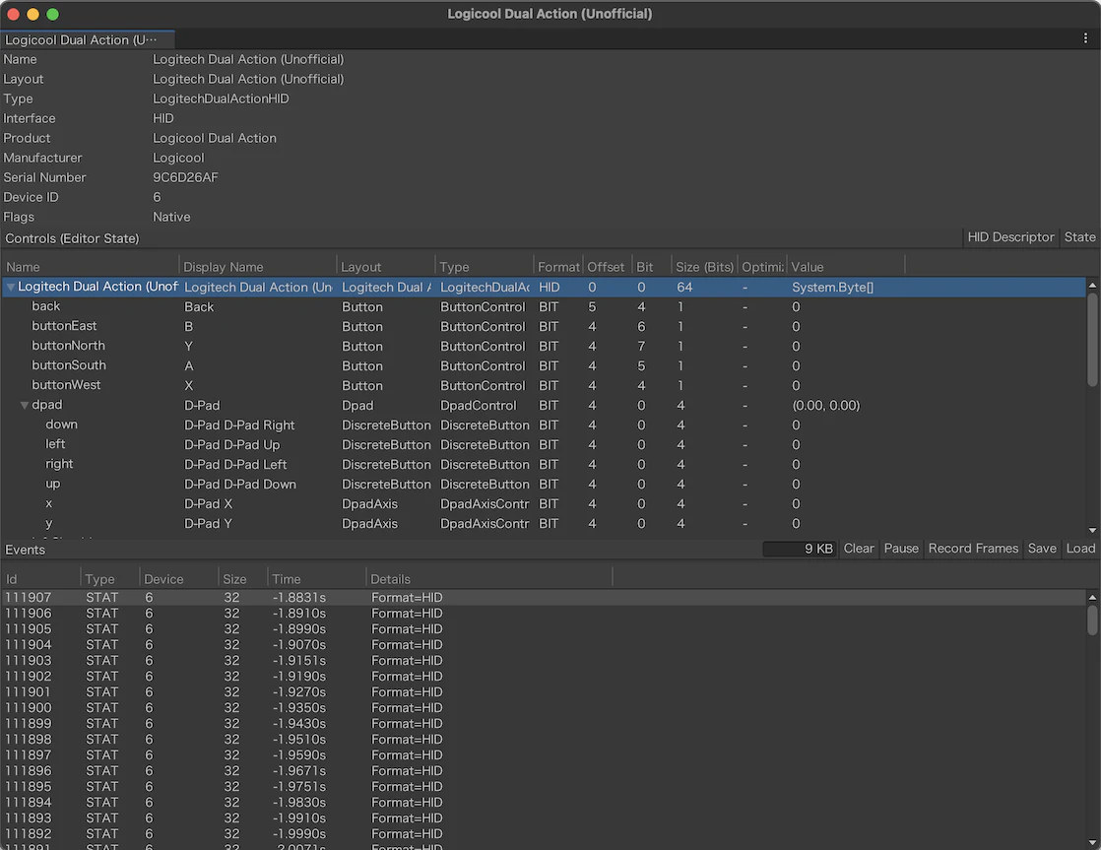Open the kebab options menu icon
Screen dimensions: 1101x850
pyautogui.click(x=1085, y=39)
